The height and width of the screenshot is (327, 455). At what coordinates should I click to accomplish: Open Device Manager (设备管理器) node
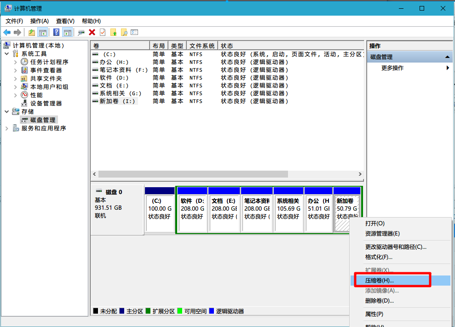[46, 103]
